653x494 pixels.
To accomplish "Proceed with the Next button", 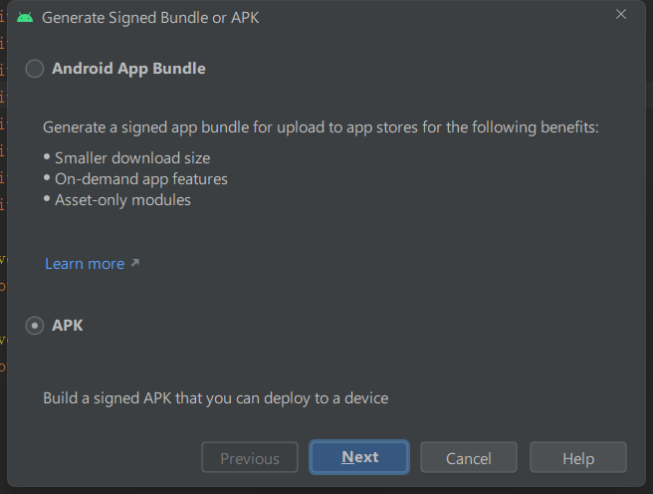I will coord(359,457).
